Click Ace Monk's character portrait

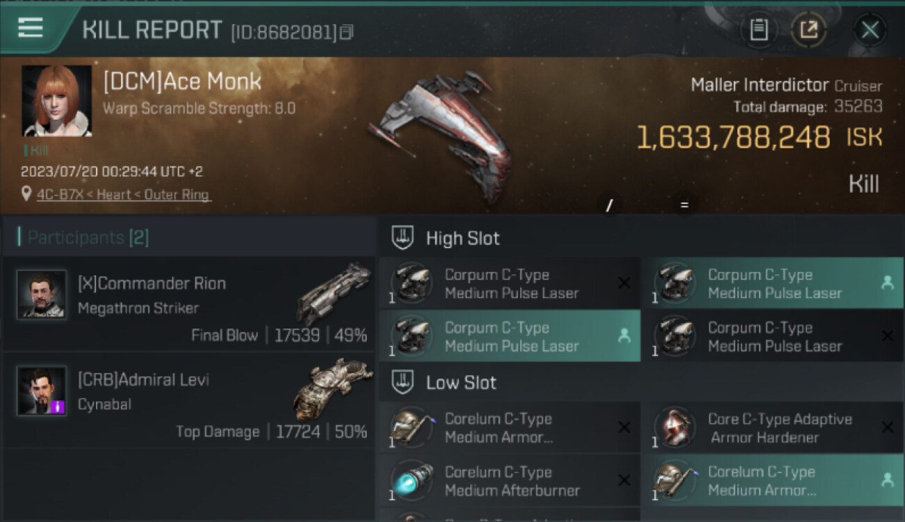click(x=57, y=101)
